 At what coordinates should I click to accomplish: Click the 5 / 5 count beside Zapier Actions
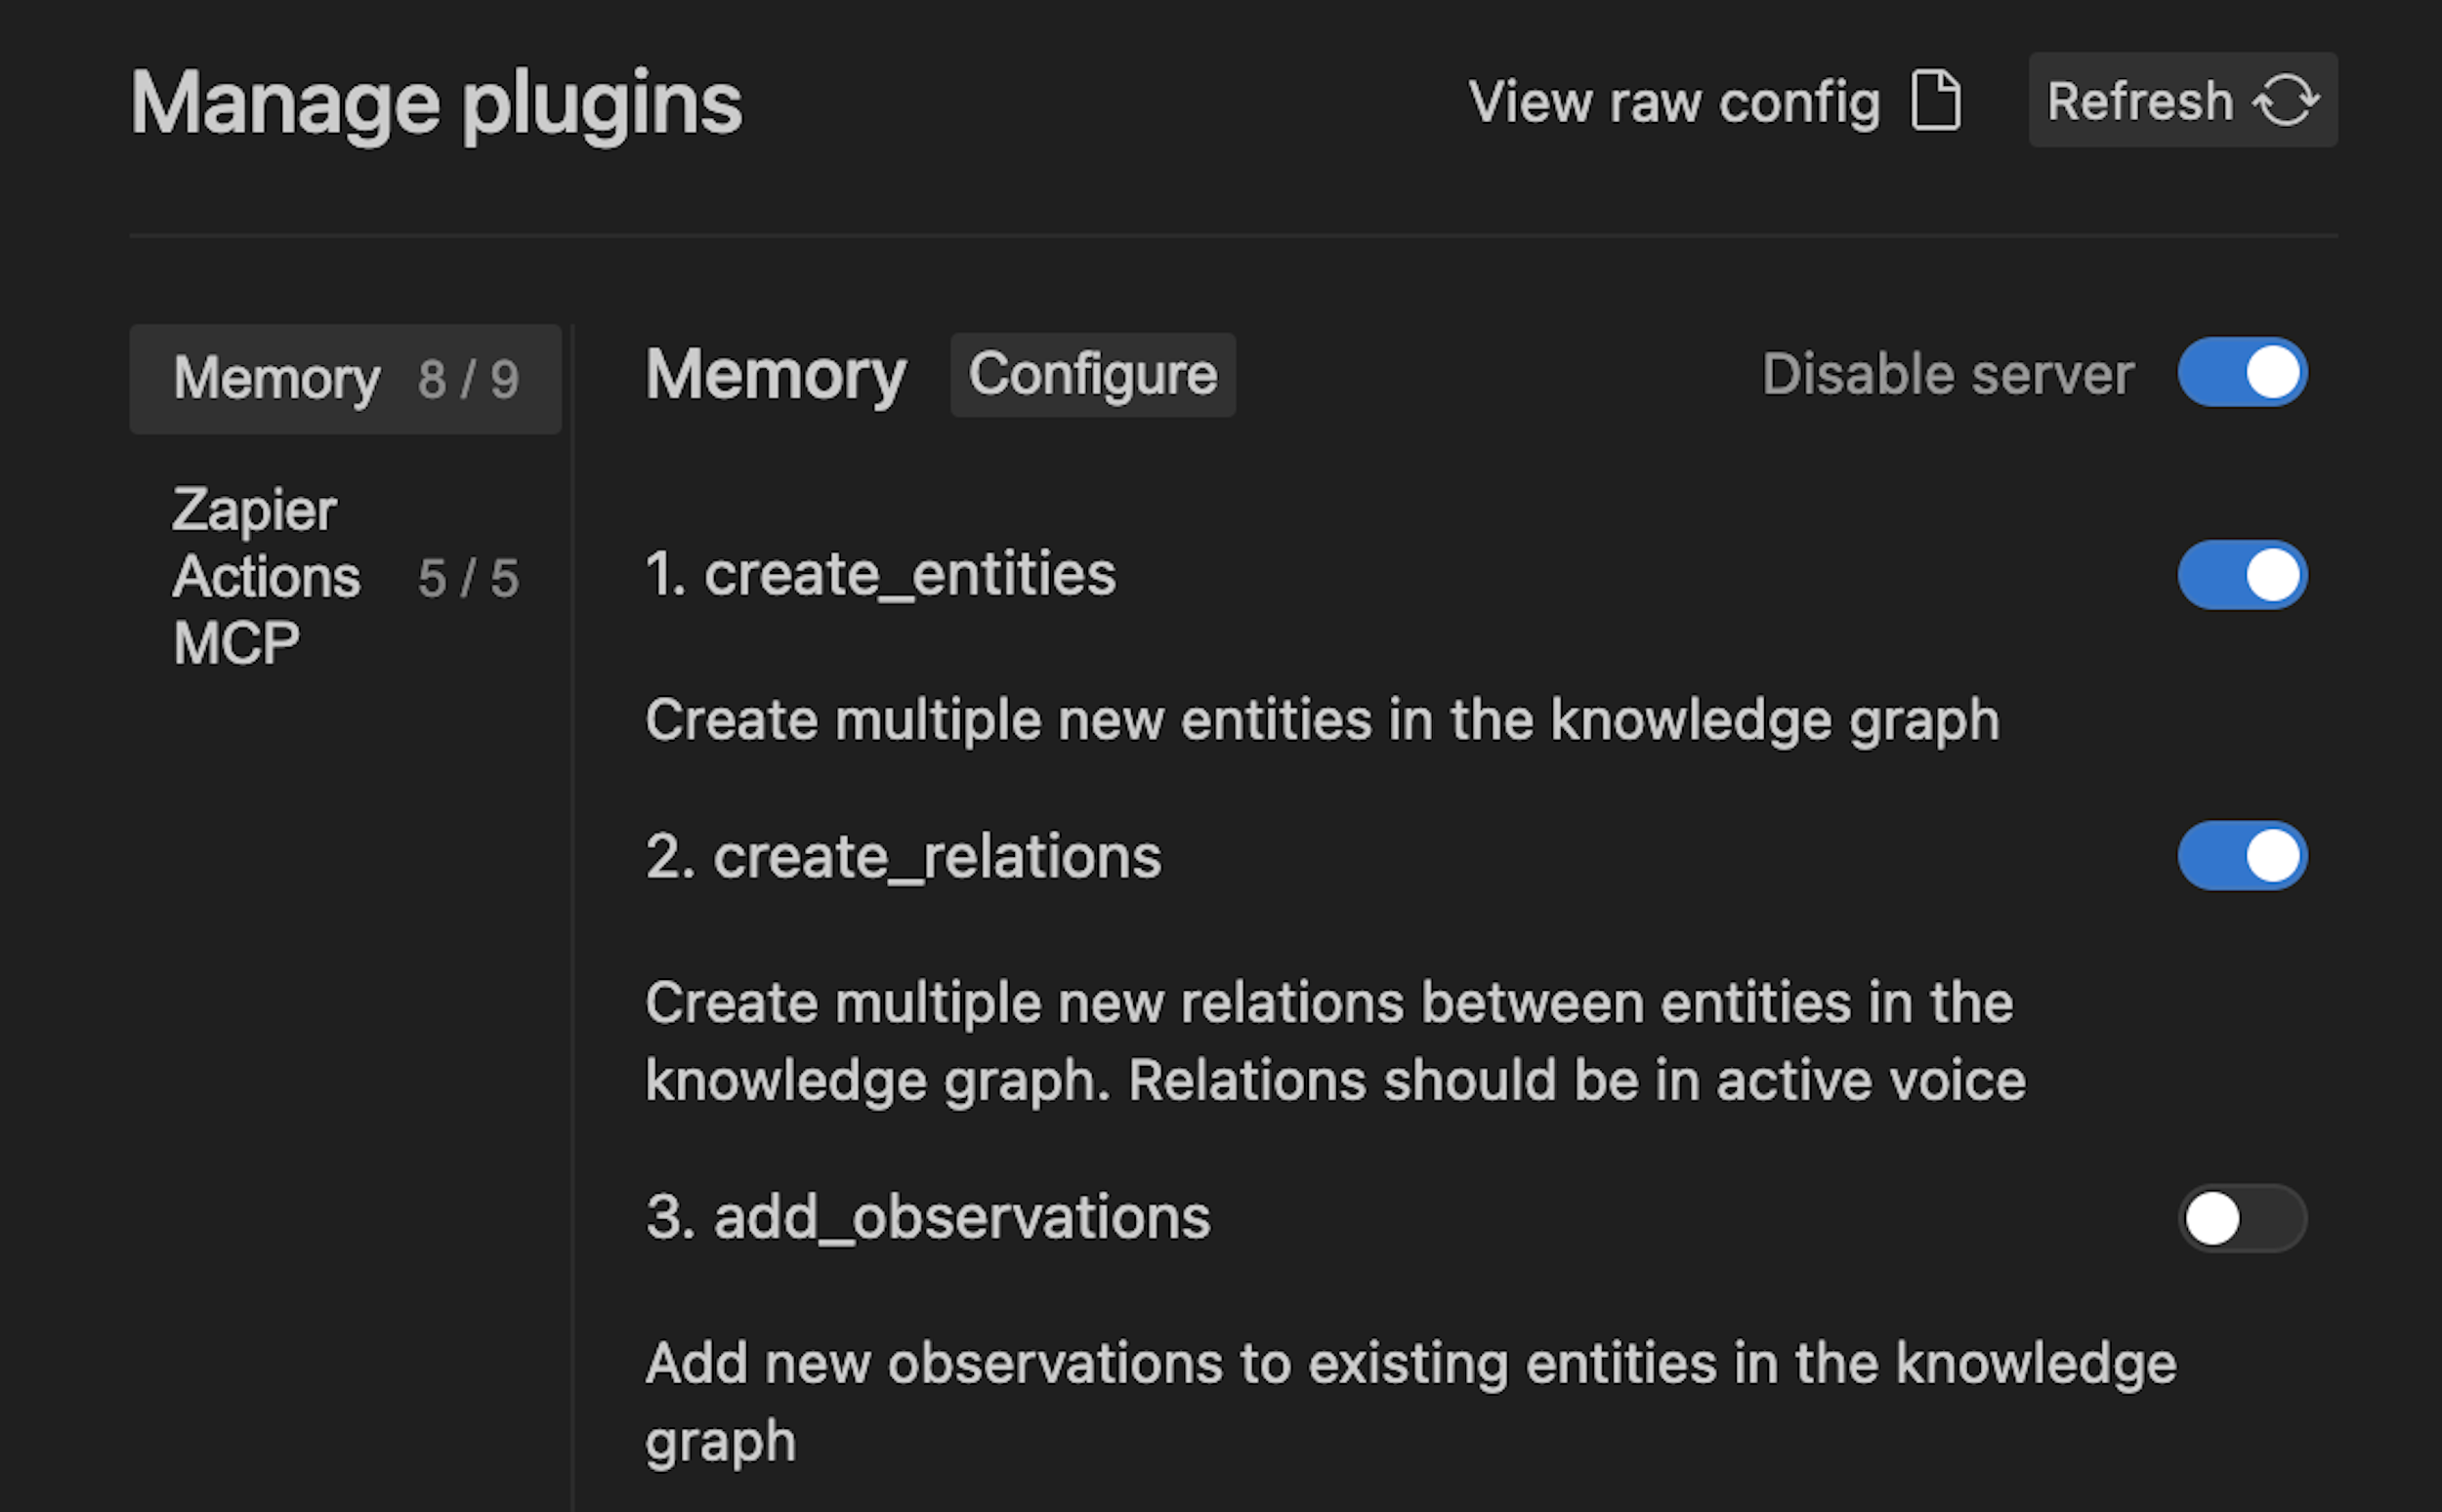pyautogui.click(x=466, y=575)
